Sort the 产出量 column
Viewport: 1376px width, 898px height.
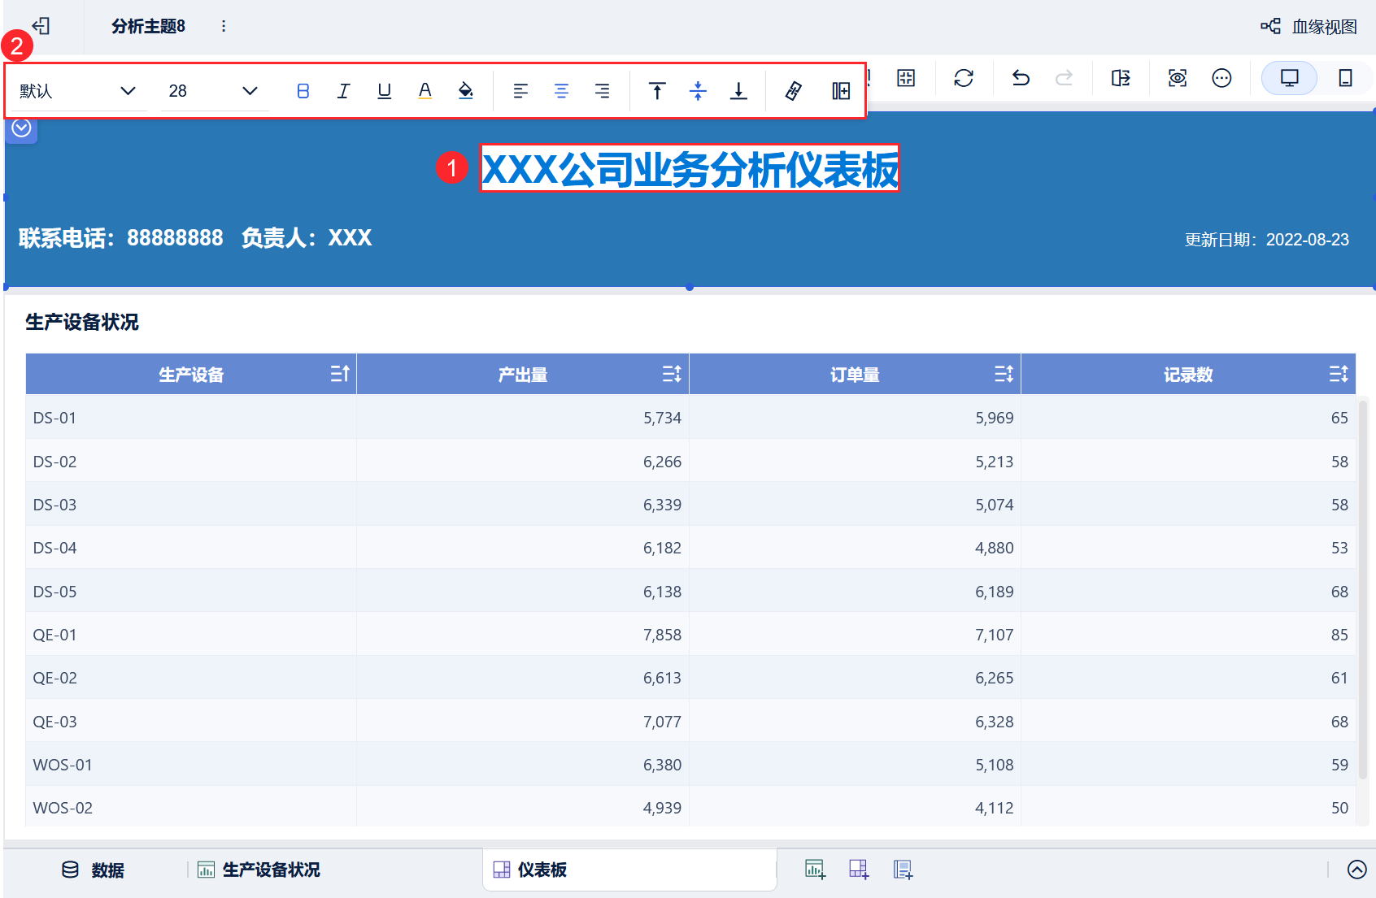click(671, 374)
